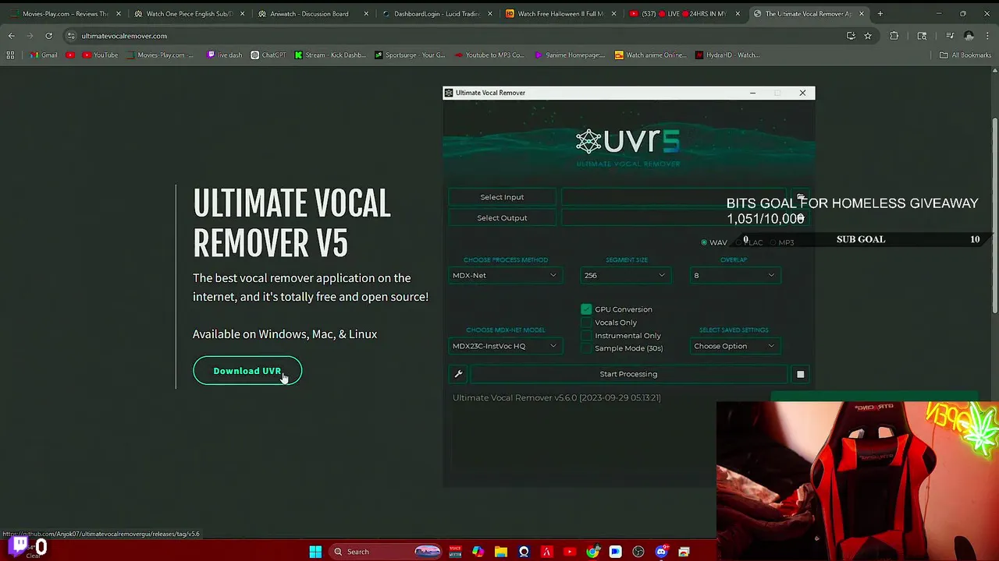Enable the Vocals Only checkbox
Image resolution: width=999 pixels, height=561 pixels.
tap(586, 323)
